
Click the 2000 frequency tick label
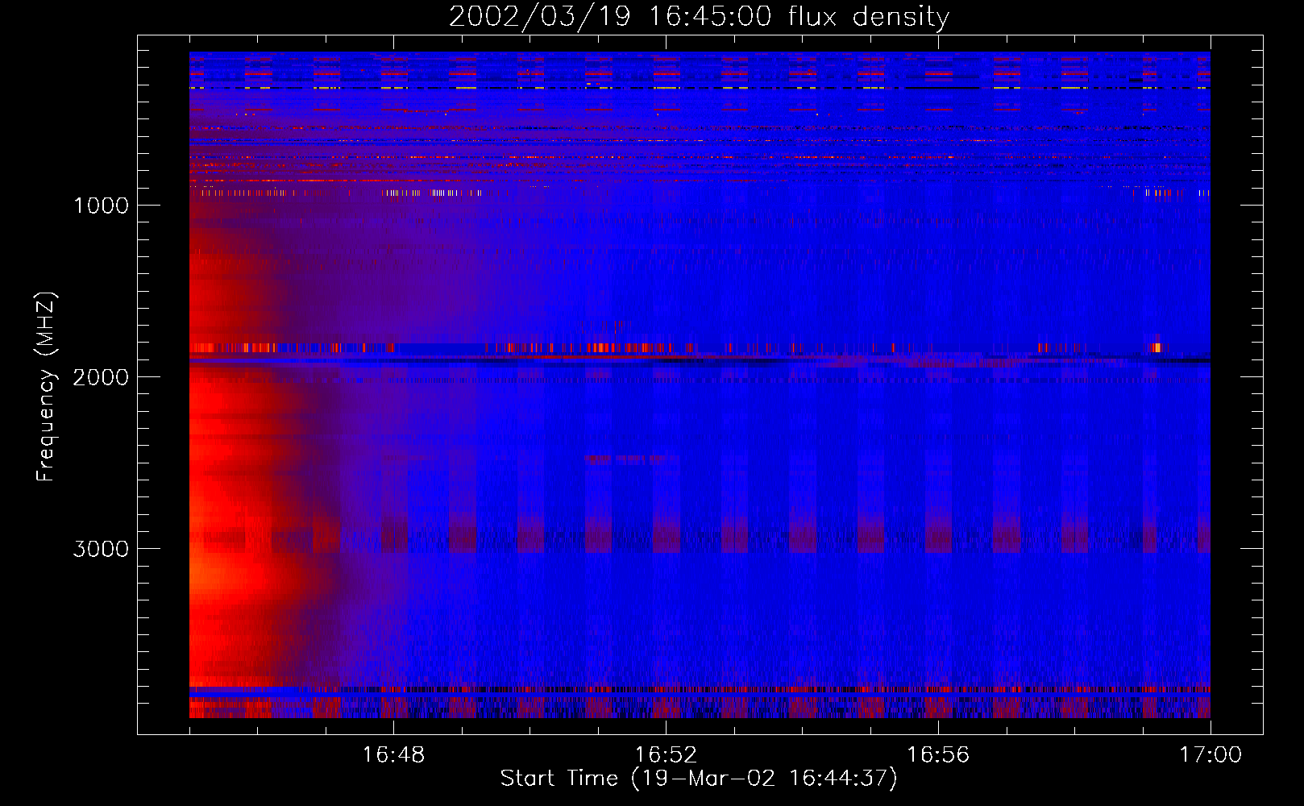(x=101, y=377)
